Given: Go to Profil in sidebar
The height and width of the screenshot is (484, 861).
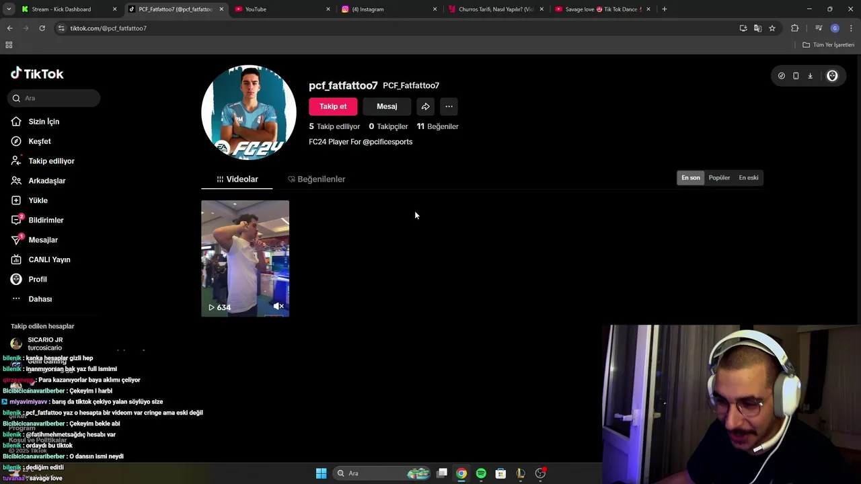Looking at the screenshot, I should tap(38, 279).
